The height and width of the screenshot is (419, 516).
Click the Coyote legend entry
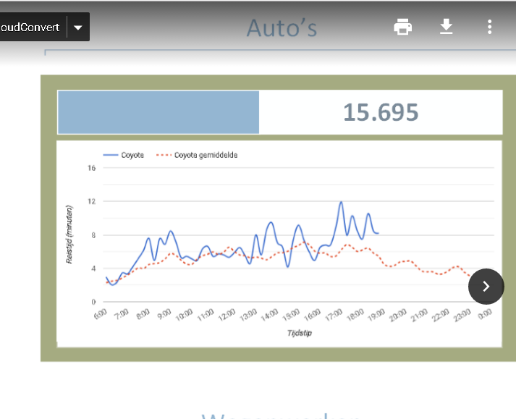124,155
